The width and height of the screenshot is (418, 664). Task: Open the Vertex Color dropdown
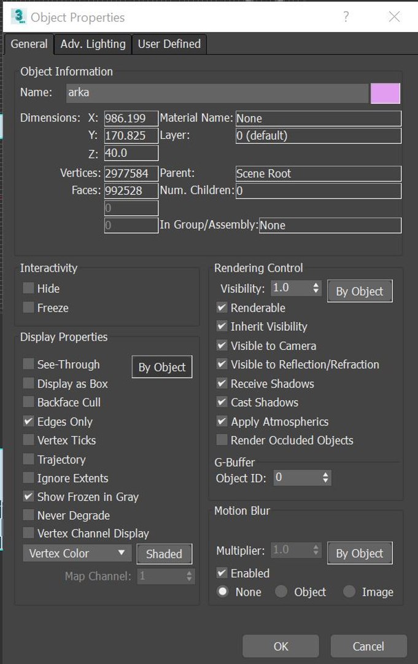coord(77,553)
